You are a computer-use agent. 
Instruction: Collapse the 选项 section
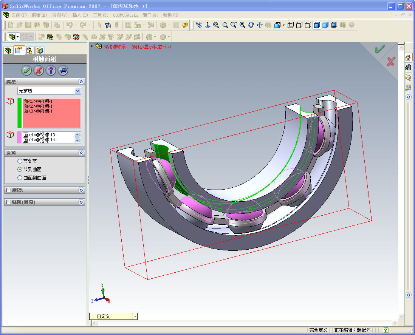81,153
